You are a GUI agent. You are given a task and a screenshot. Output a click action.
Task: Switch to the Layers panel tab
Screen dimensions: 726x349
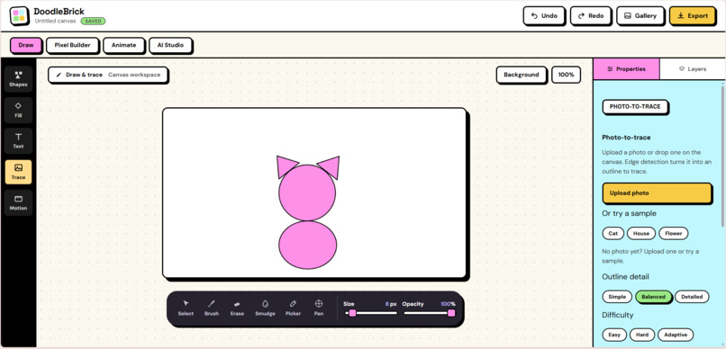693,69
